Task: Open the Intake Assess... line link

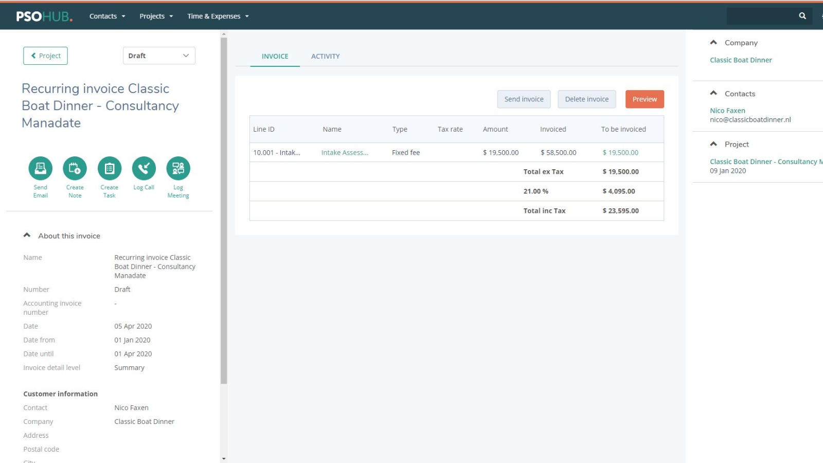Action: pyautogui.click(x=345, y=152)
